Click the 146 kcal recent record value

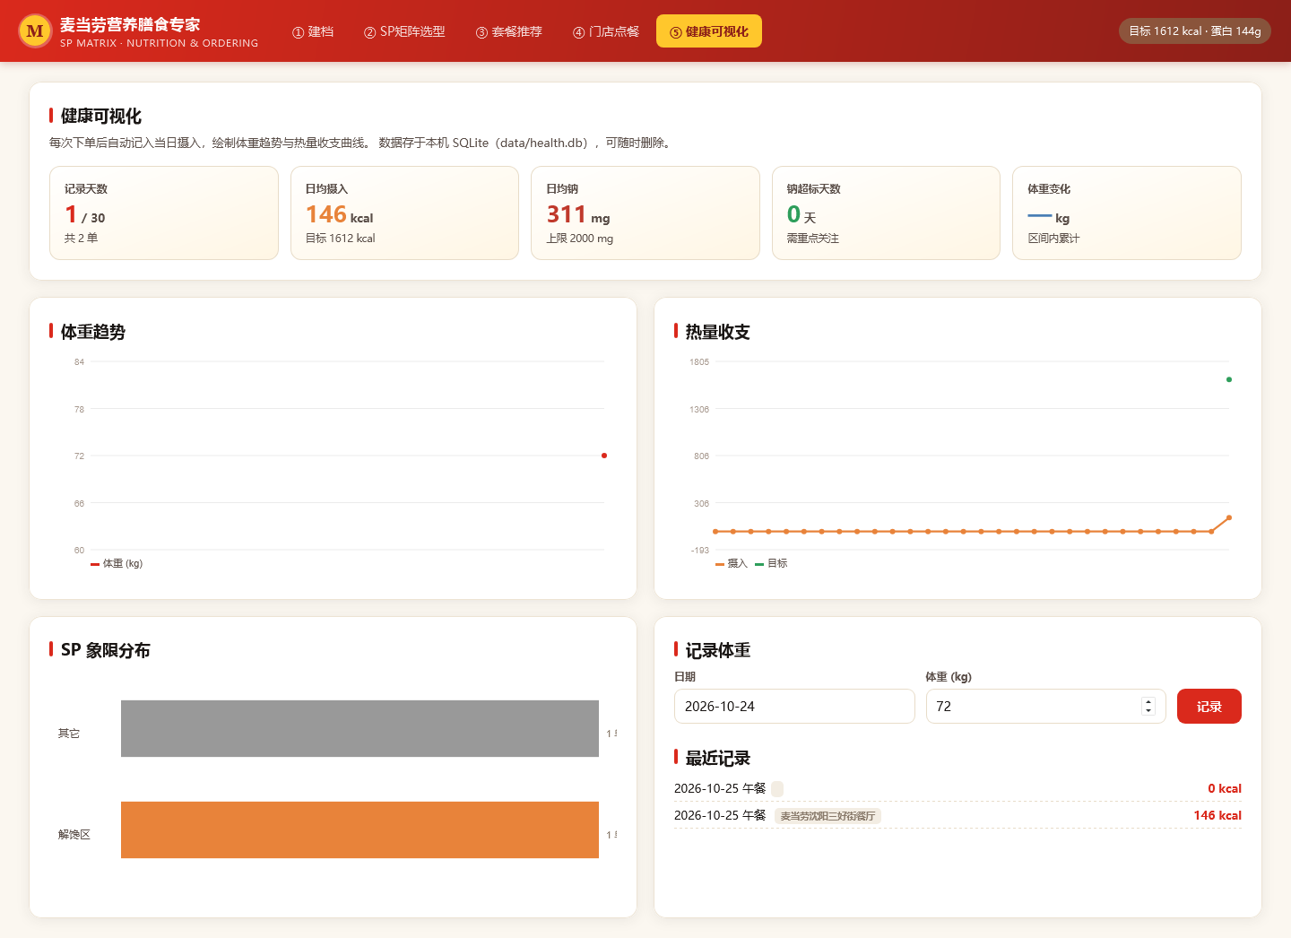(1217, 816)
